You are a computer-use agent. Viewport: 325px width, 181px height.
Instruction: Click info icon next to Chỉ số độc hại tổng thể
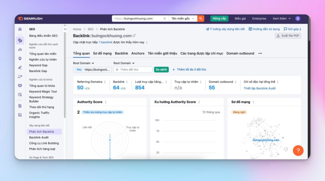click(x=278, y=82)
